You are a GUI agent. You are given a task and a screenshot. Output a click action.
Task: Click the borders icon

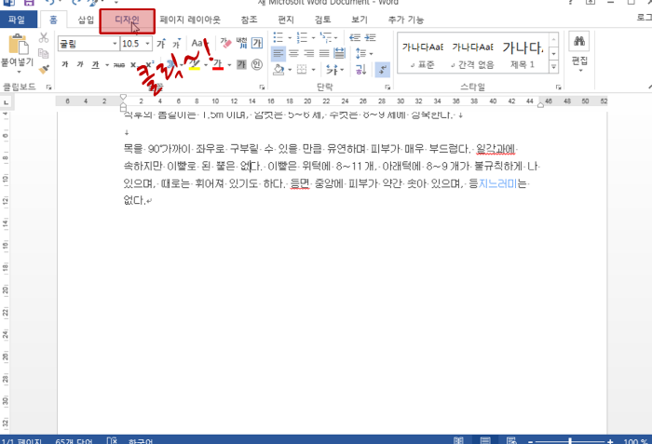tap(302, 70)
